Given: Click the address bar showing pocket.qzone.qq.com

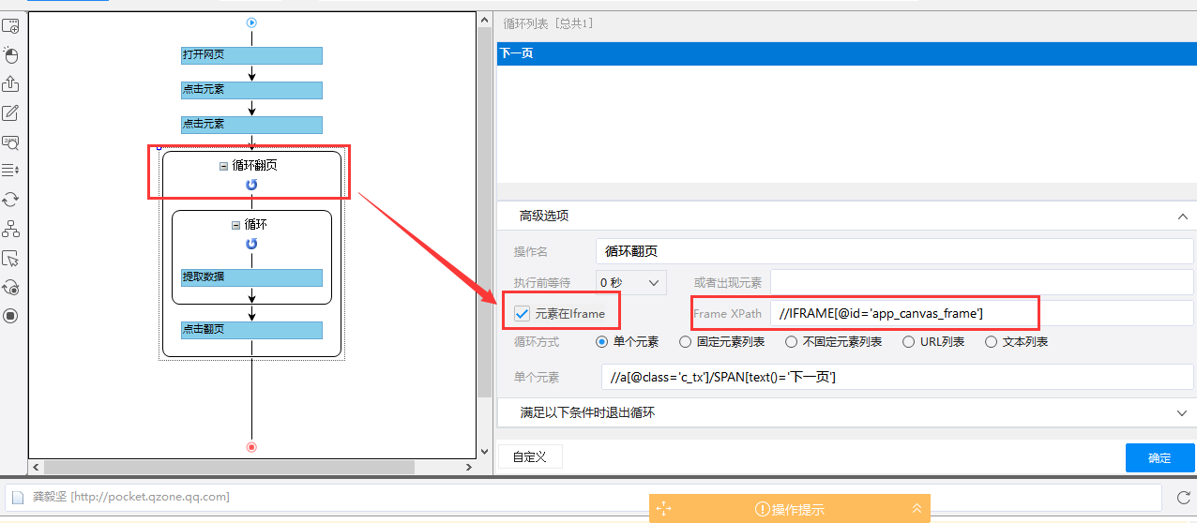Looking at the screenshot, I should [585, 497].
